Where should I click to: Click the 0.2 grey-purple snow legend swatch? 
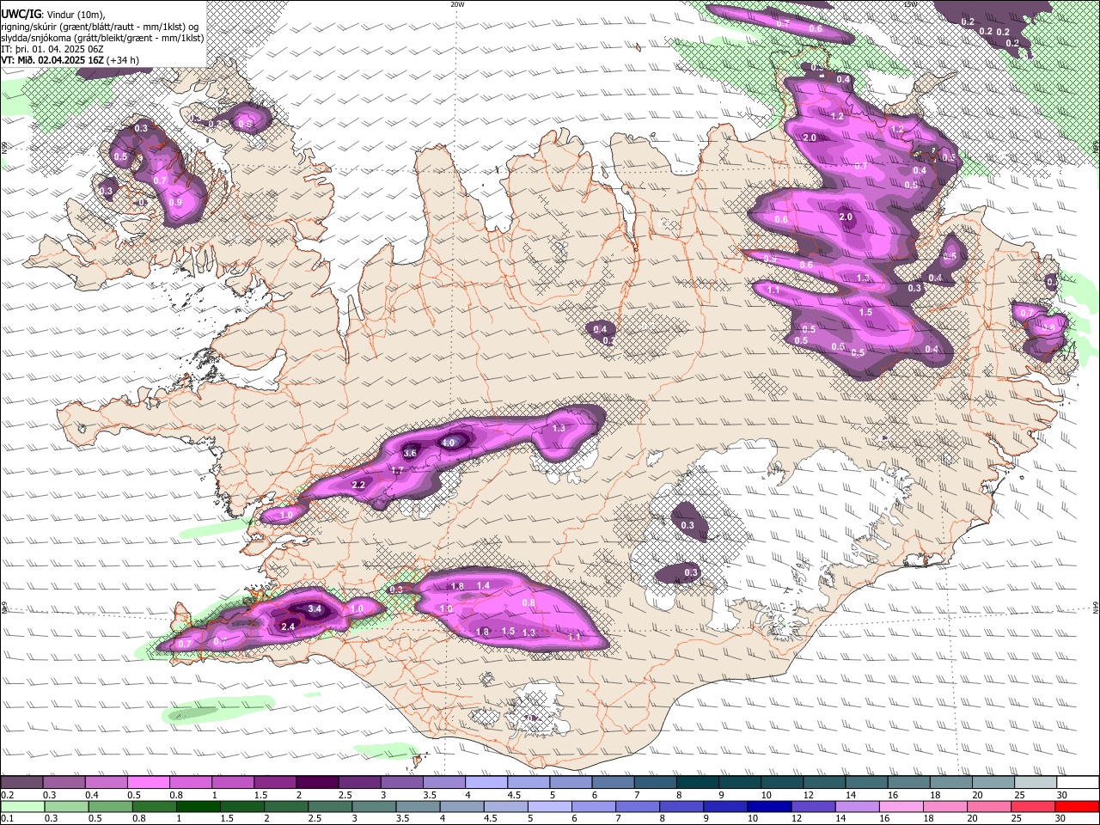(22, 782)
